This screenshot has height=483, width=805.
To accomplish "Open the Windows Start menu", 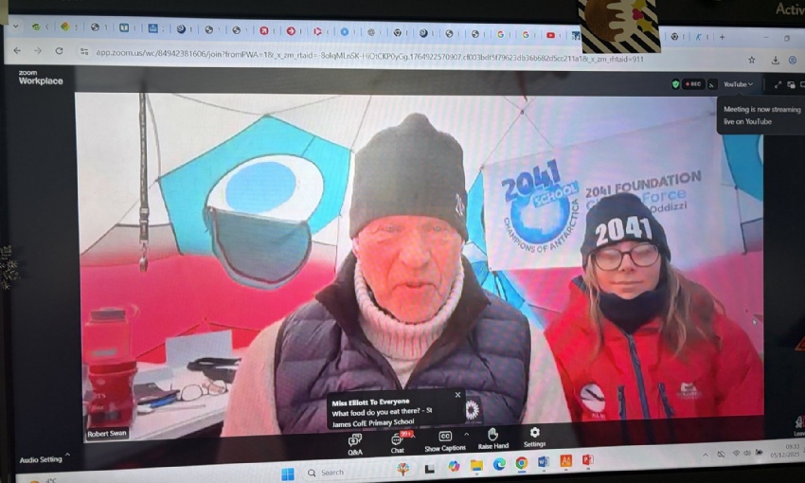I will pyautogui.click(x=287, y=473).
